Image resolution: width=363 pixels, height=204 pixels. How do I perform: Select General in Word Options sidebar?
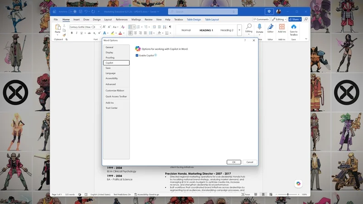coord(116,47)
